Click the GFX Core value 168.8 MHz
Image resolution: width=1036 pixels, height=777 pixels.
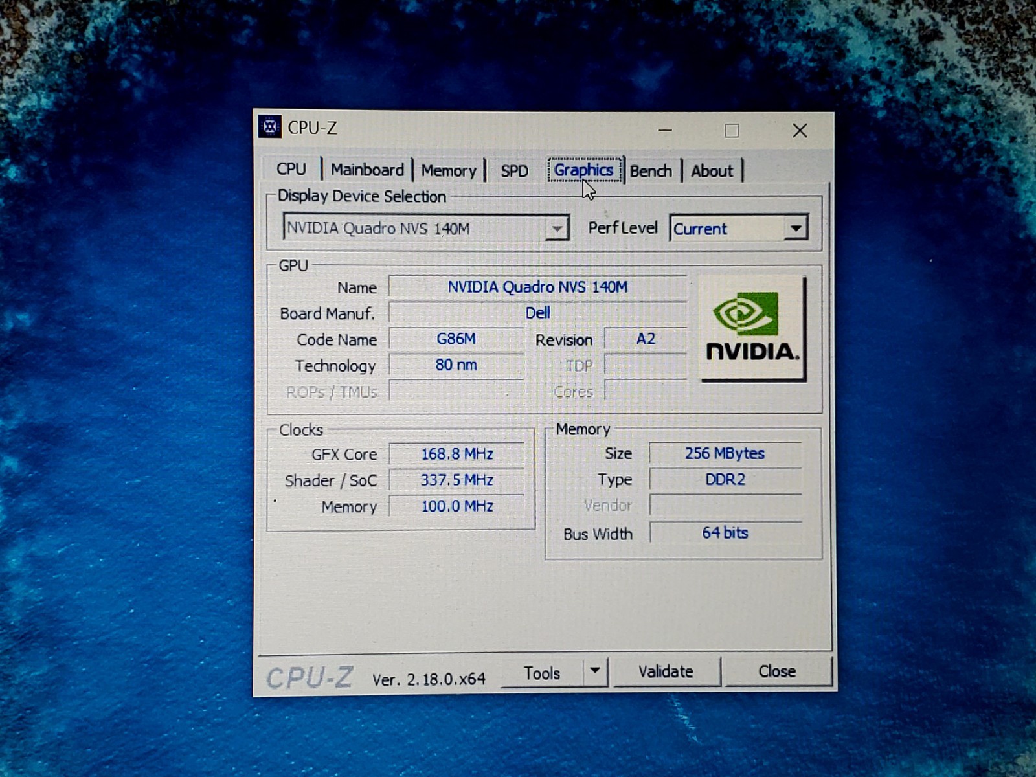457,454
